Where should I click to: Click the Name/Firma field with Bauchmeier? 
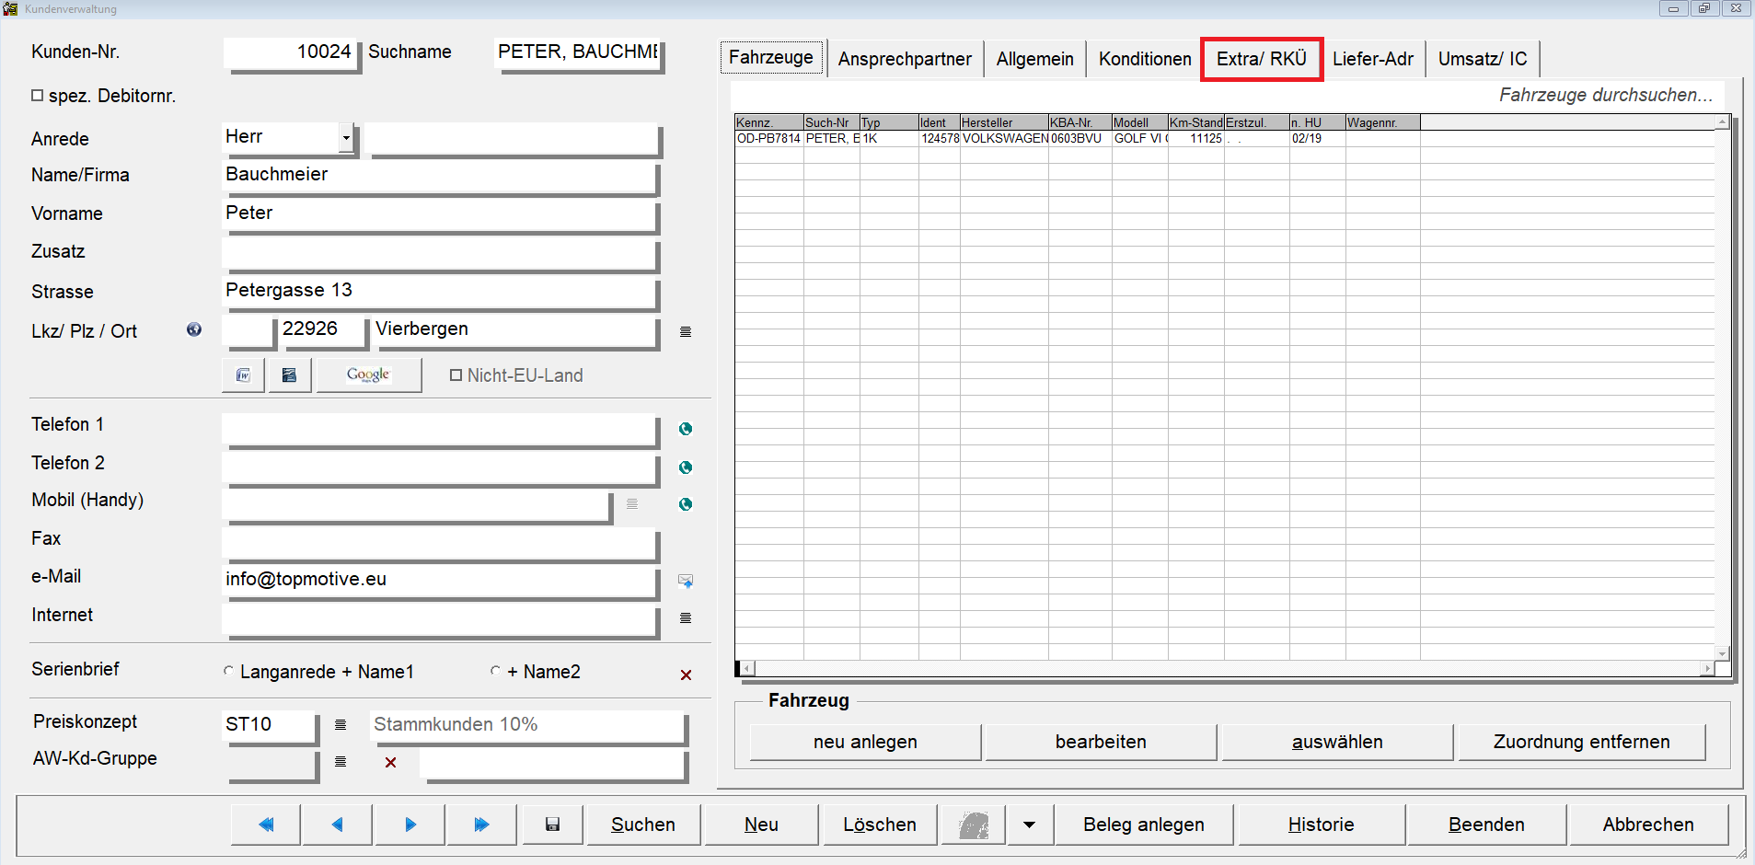tap(440, 176)
